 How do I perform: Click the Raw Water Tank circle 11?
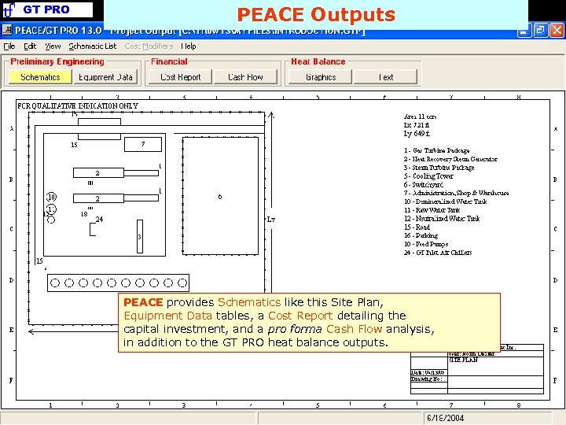tap(52, 209)
